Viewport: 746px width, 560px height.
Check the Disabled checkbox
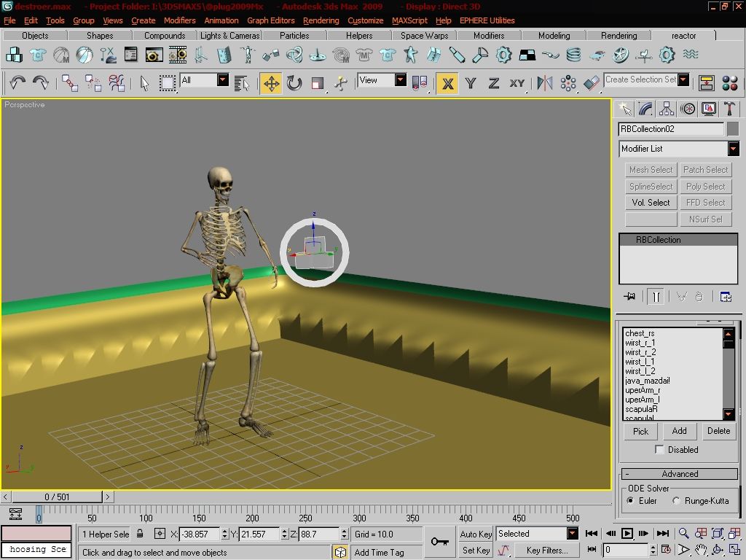coord(659,449)
